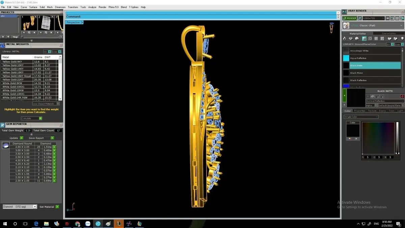Screen dimensions: 405x228
Task: Click the black Color swatch in the Color tab
Action: click(353, 130)
